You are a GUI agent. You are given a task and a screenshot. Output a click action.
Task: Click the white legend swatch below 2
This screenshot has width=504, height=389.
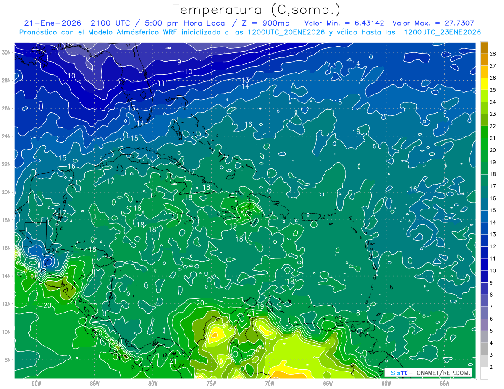[484, 373]
